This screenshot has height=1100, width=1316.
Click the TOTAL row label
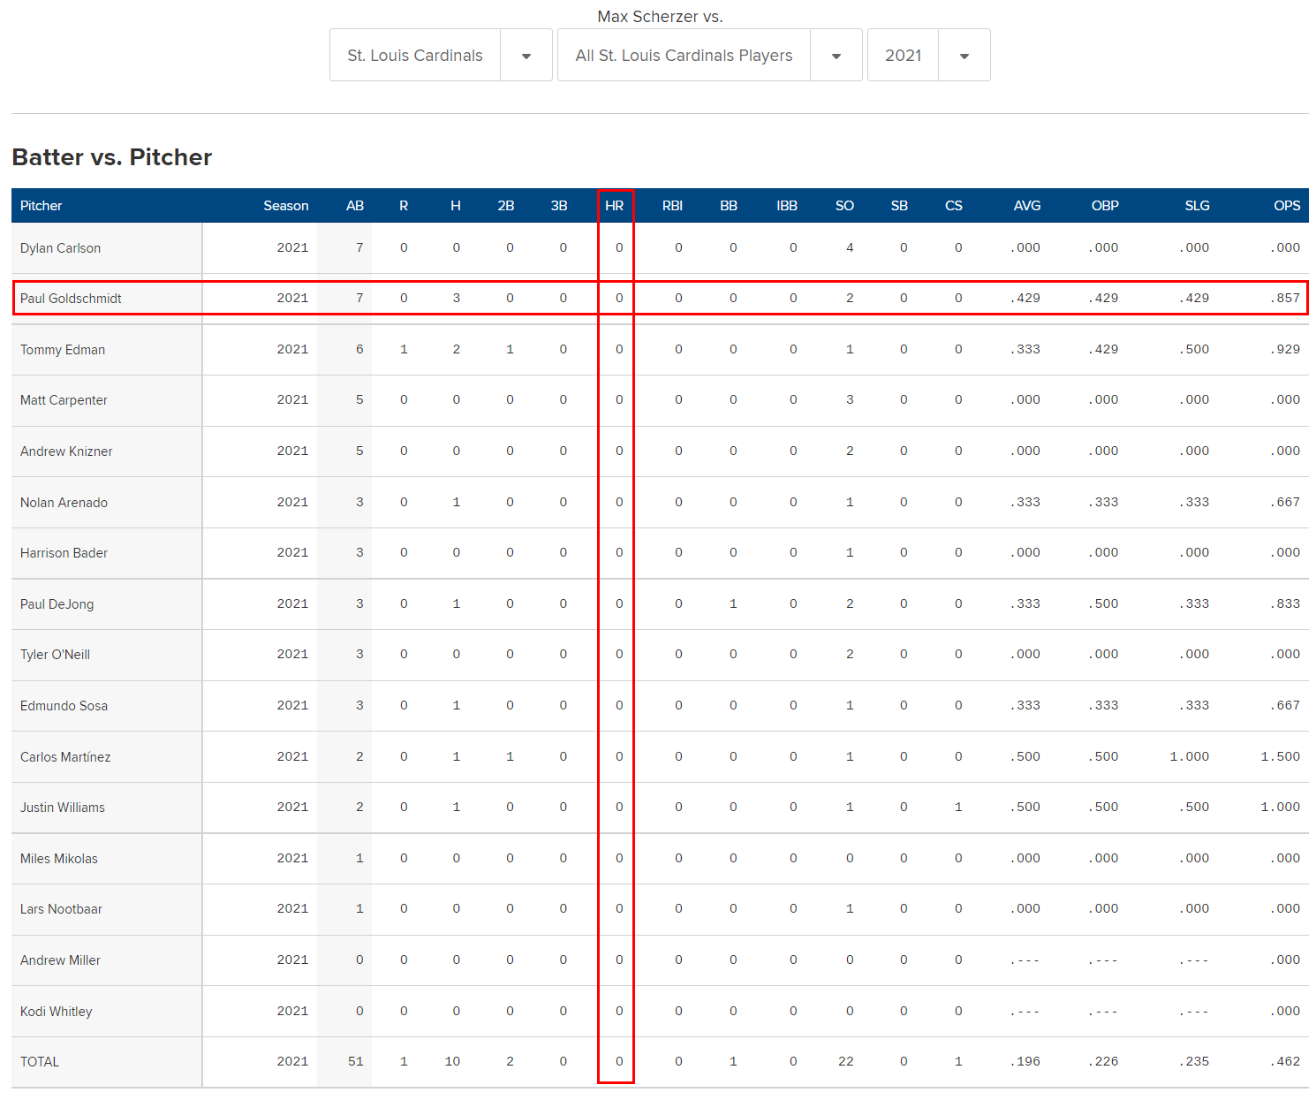tap(40, 1062)
